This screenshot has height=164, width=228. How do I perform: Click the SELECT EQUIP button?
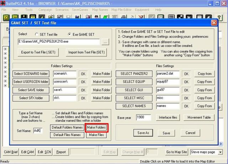[x=134, y=82]
